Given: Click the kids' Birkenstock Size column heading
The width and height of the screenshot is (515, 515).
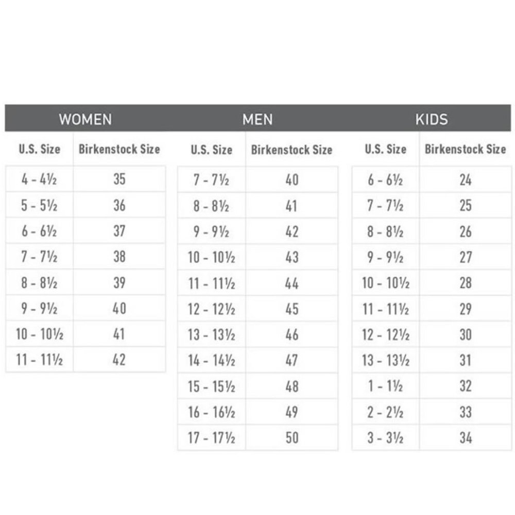Looking at the screenshot, I should (466, 149).
